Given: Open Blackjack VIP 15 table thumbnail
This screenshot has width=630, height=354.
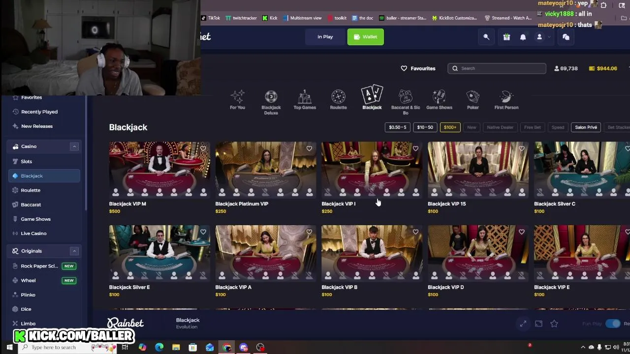Looking at the screenshot, I should point(478,170).
